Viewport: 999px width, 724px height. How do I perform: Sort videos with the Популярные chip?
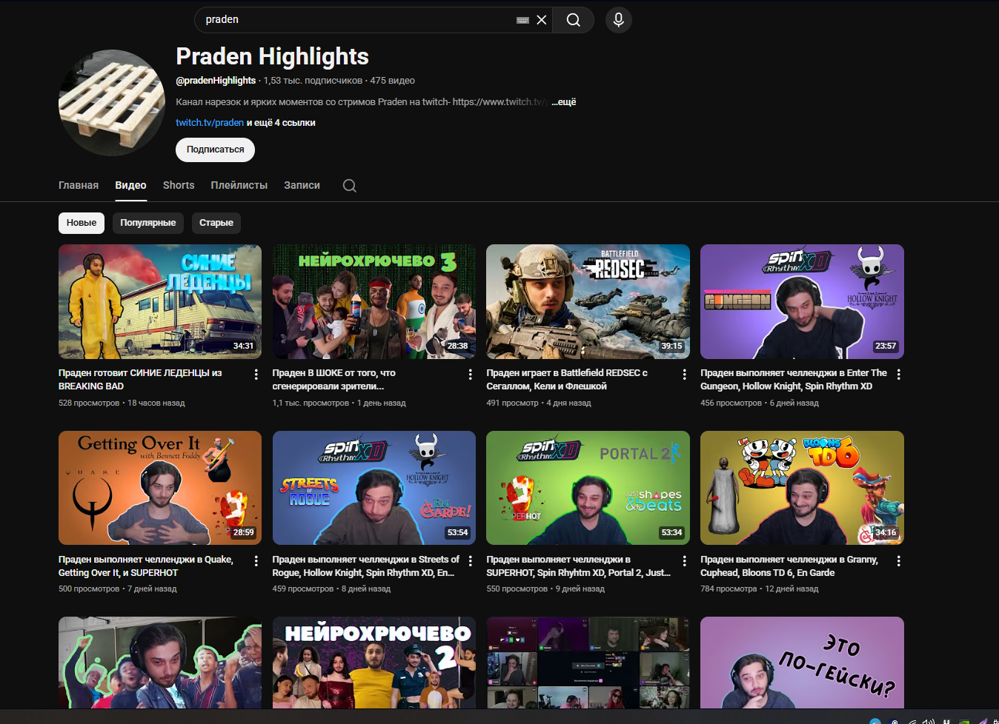pos(148,223)
